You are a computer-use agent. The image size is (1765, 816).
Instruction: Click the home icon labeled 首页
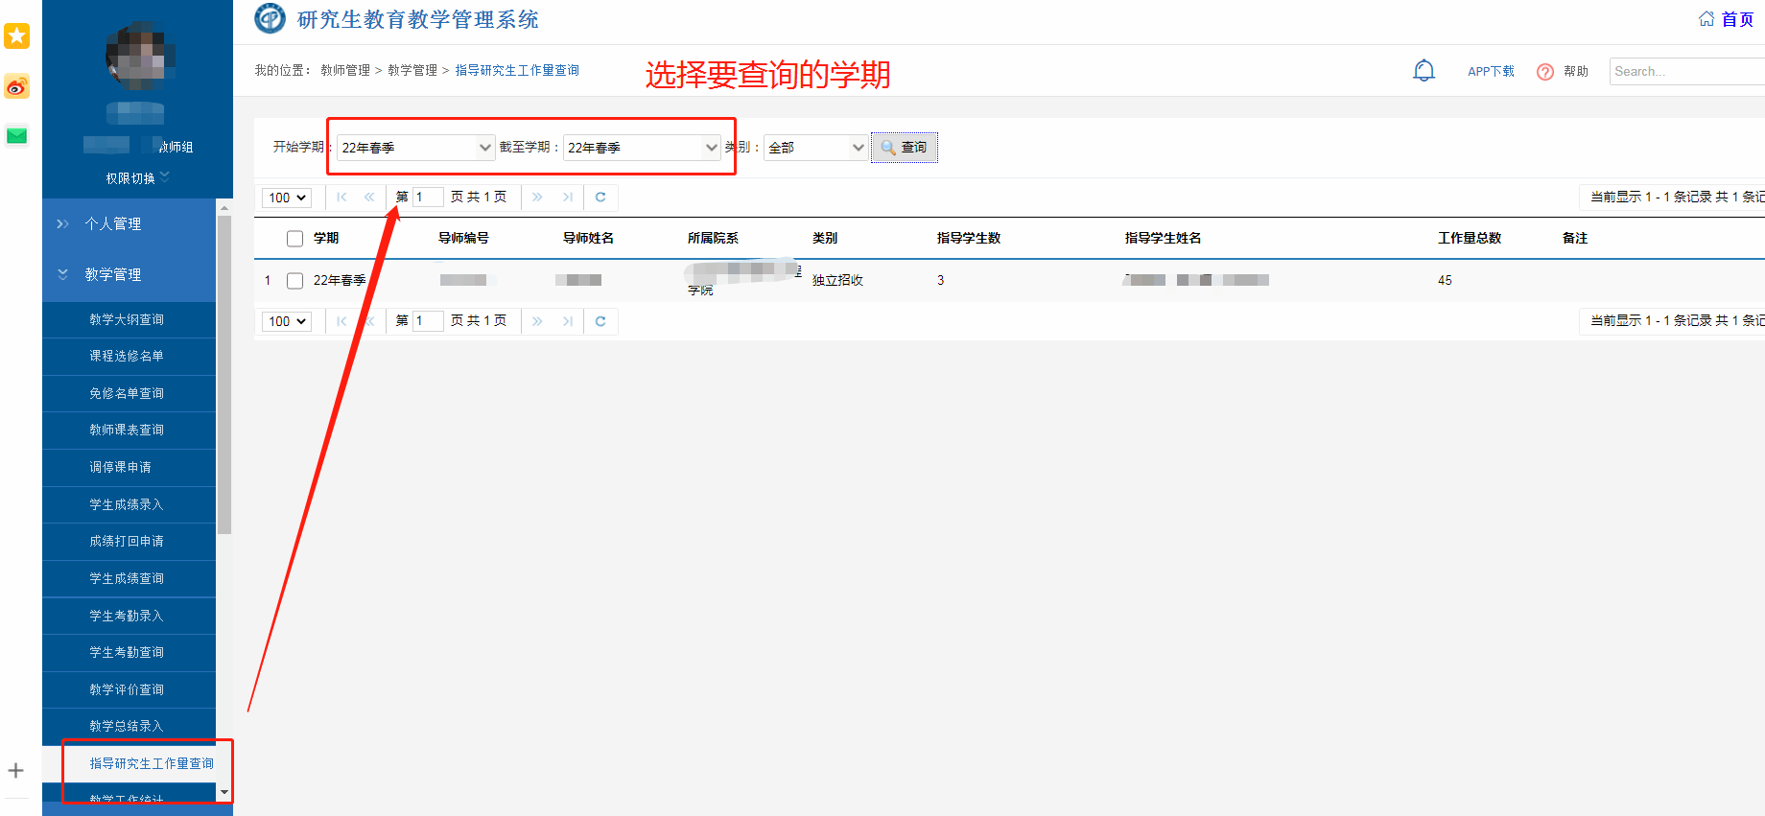click(1726, 19)
